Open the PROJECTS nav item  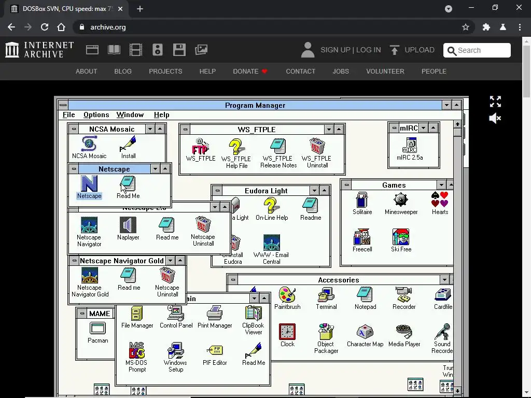pos(165,72)
